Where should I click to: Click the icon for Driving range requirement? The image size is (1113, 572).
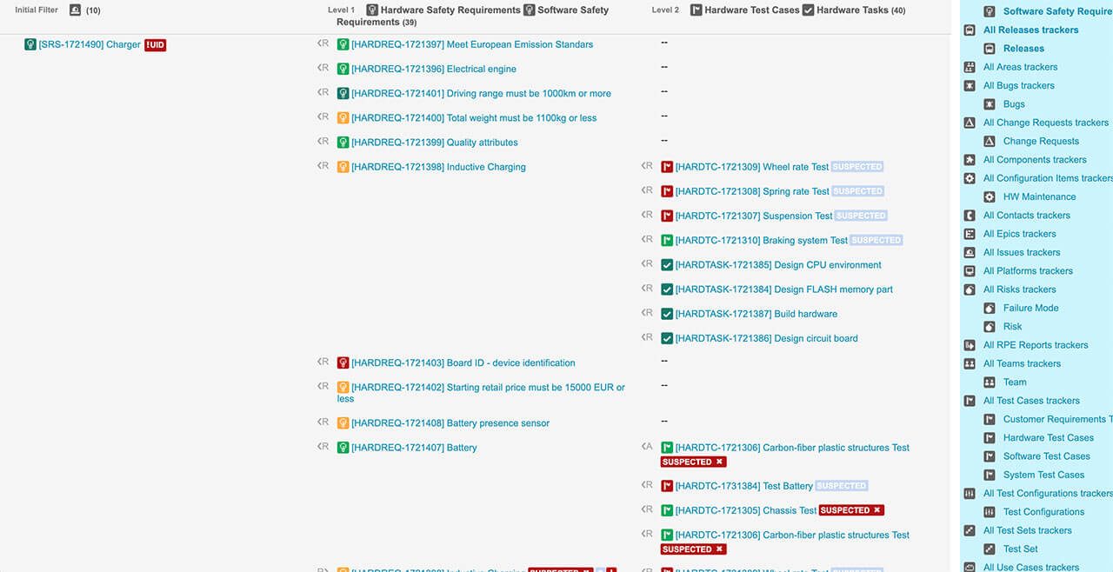pyautogui.click(x=343, y=93)
